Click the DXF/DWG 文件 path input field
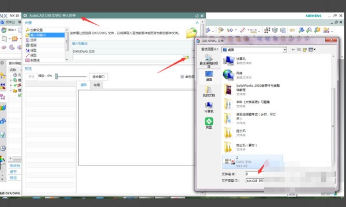This screenshot has height=207, width=346. coord(128,57)
